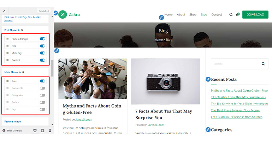Enable the Author meta toggle
This screenshot has height=141, width=272.
(42, 102)
